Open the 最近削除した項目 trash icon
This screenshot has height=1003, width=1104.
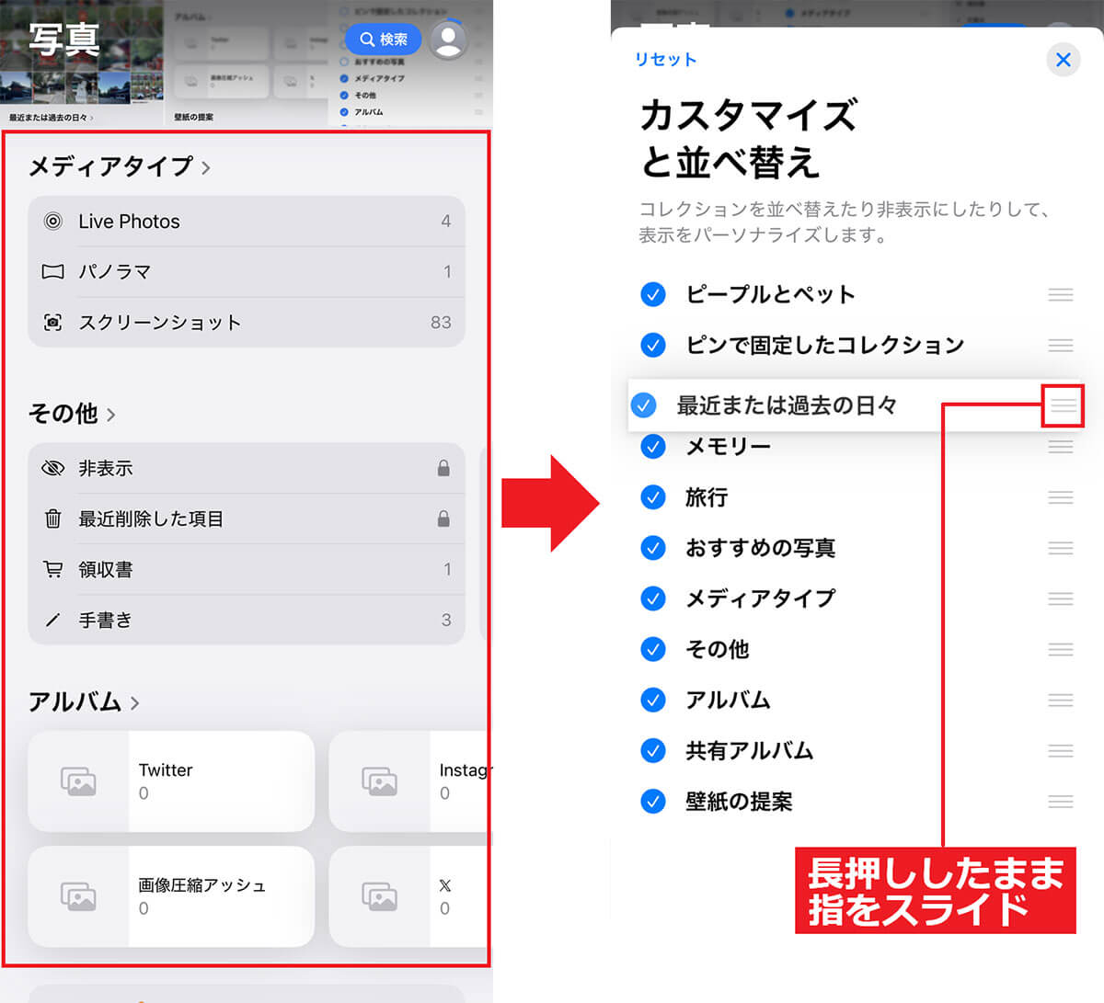[x=53, y=519]
